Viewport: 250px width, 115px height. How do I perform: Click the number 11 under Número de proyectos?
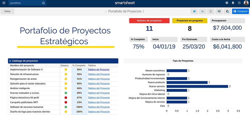tap(149, 28)
